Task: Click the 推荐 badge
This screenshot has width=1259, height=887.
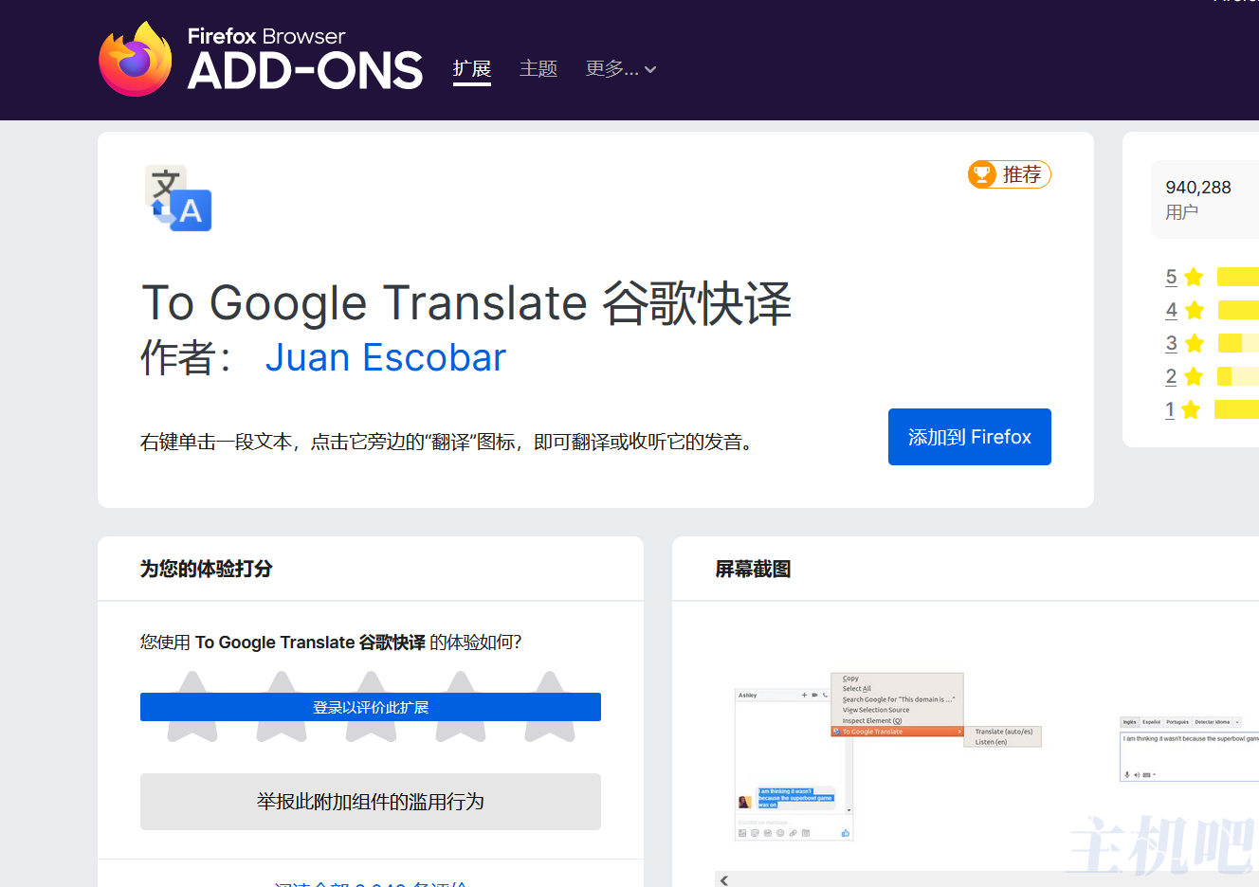Action: [x=1010, y=174]
